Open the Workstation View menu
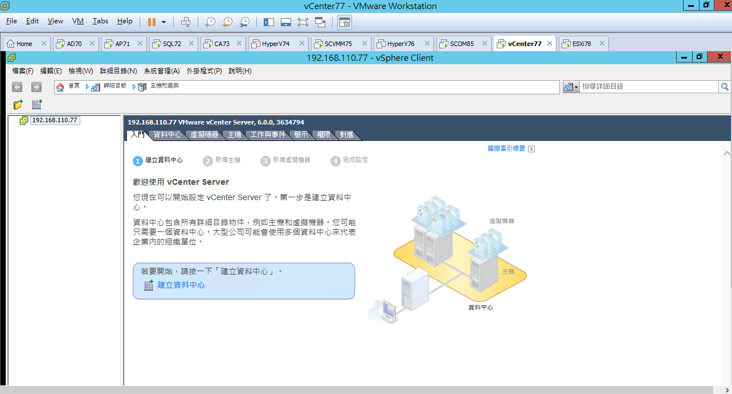This screenshot has width=732, height=394. [55, 21]
